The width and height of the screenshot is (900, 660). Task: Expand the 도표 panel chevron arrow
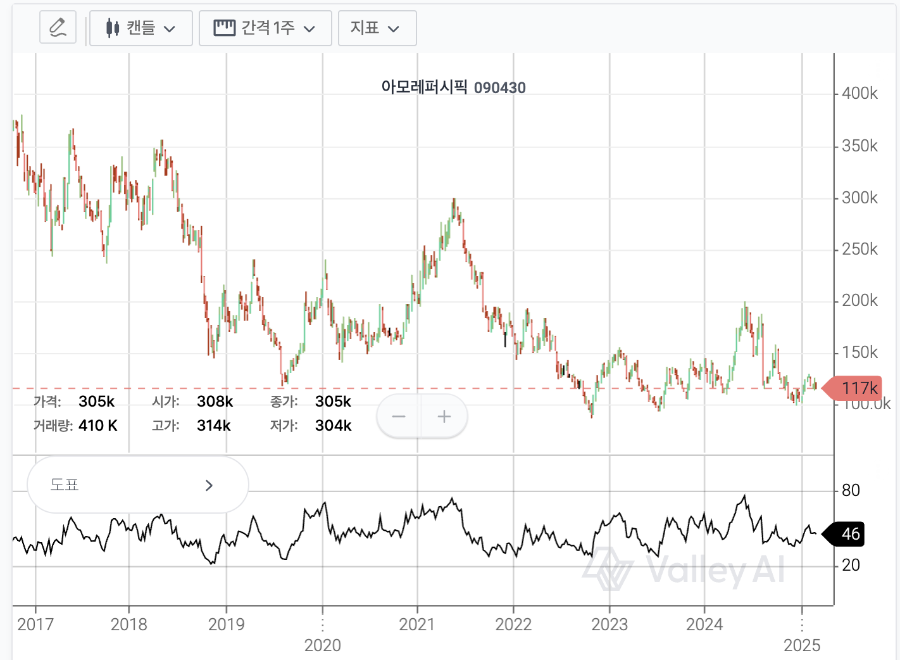(x=209, y=485)
